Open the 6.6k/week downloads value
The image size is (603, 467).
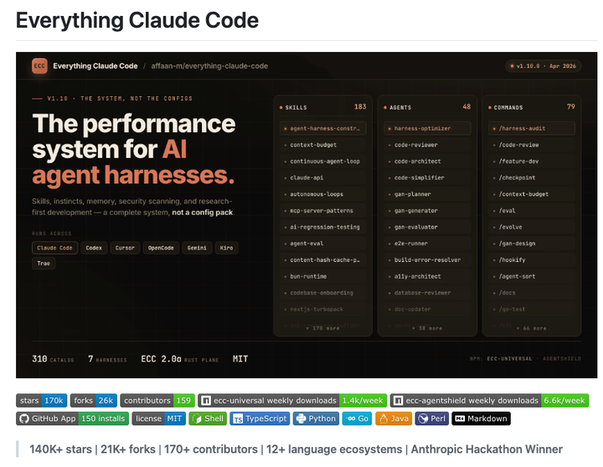click(x=564, y=401)
